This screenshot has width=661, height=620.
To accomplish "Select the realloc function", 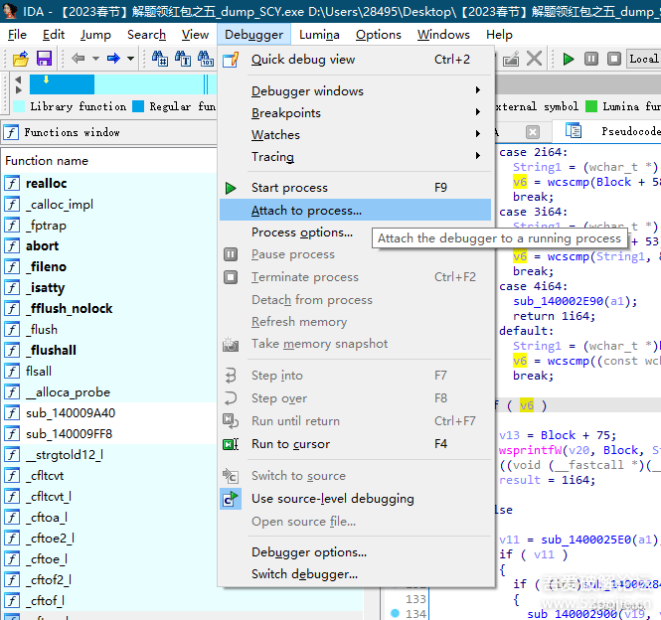I will coord(47,184).
